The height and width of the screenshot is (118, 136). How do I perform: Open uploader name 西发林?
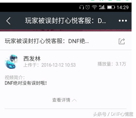(32, 59)
